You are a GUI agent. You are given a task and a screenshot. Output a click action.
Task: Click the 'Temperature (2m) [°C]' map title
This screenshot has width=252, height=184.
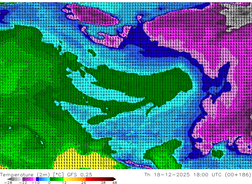tap(32, 174)
